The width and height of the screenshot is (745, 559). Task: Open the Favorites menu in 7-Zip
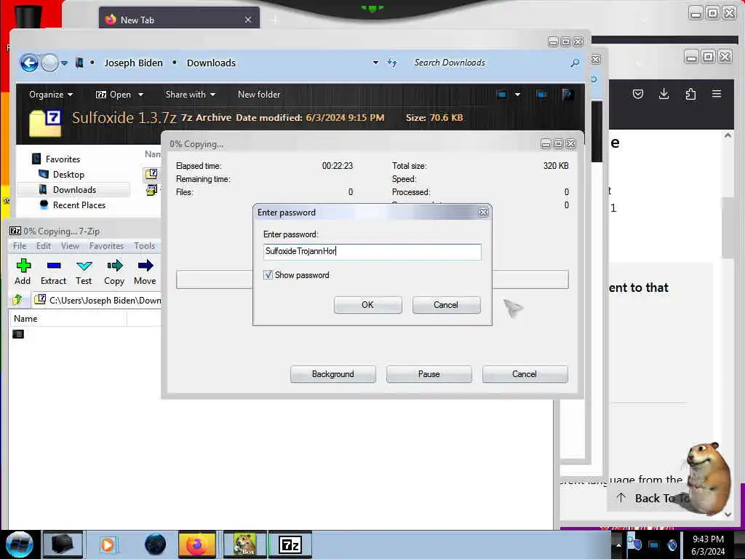click(x=106, y=246)
